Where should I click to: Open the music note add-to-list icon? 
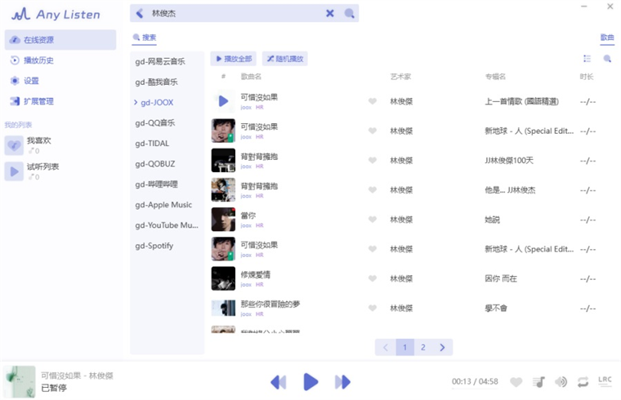point(538,382)
